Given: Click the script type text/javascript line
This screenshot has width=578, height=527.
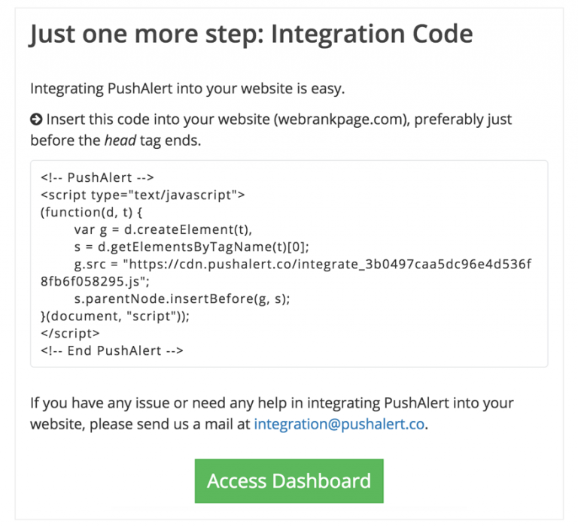Looking at the screenshot, I should pos(143,195).
